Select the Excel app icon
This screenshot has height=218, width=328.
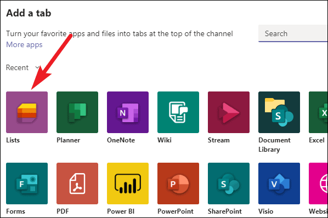(318, 112)
